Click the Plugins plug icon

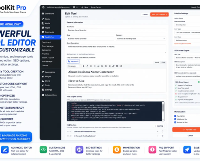[x=43, y=76]
